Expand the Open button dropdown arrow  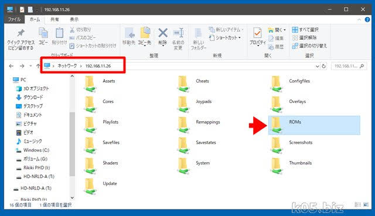(285, 30)
